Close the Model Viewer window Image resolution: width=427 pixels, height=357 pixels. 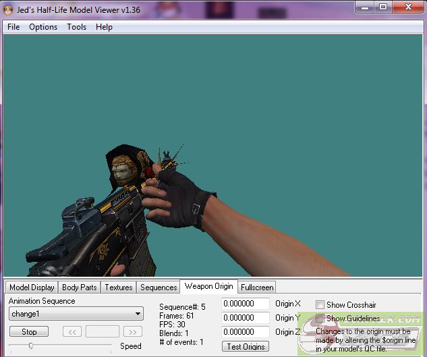tap(408, 7)
